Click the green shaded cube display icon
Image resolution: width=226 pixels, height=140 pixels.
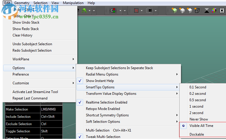click(174, 10)
